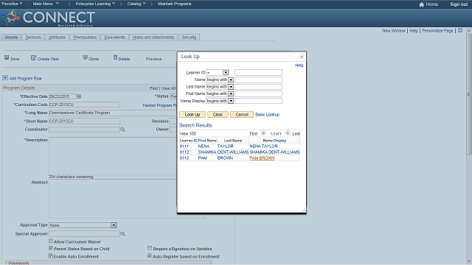Toggle Require eSignature on Updates checkbox
Screen dimensions: 472x265
click(x=150, y=248)
